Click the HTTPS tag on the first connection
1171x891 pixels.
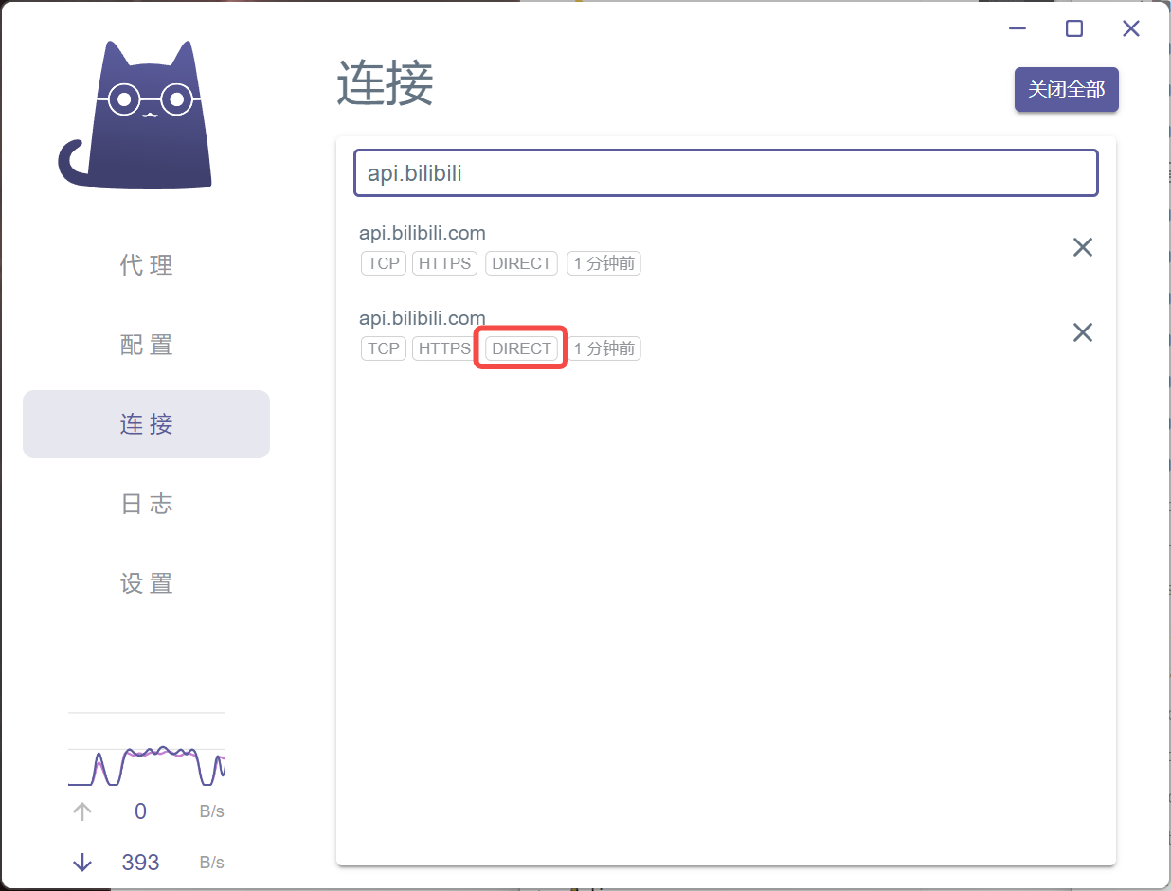pyautogui.click(x=444, y=263)
